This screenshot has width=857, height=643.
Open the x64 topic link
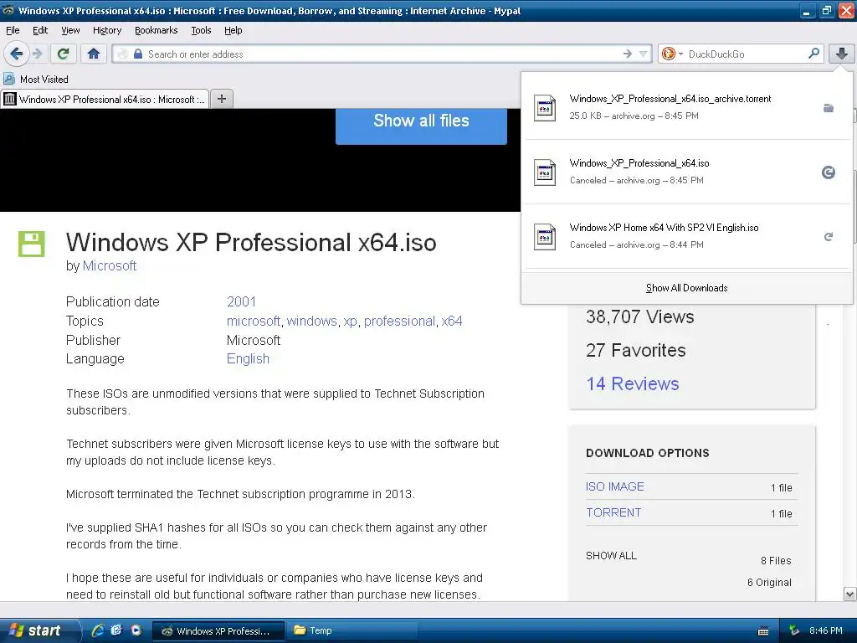tap(451, 321)
